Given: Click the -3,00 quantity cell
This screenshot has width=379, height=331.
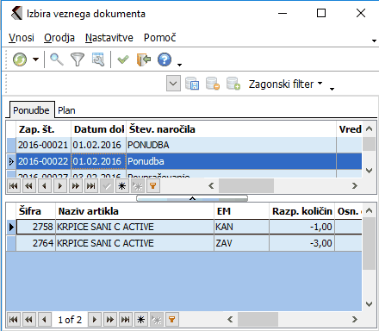Looking at the screenshot, I should [301, 243].
